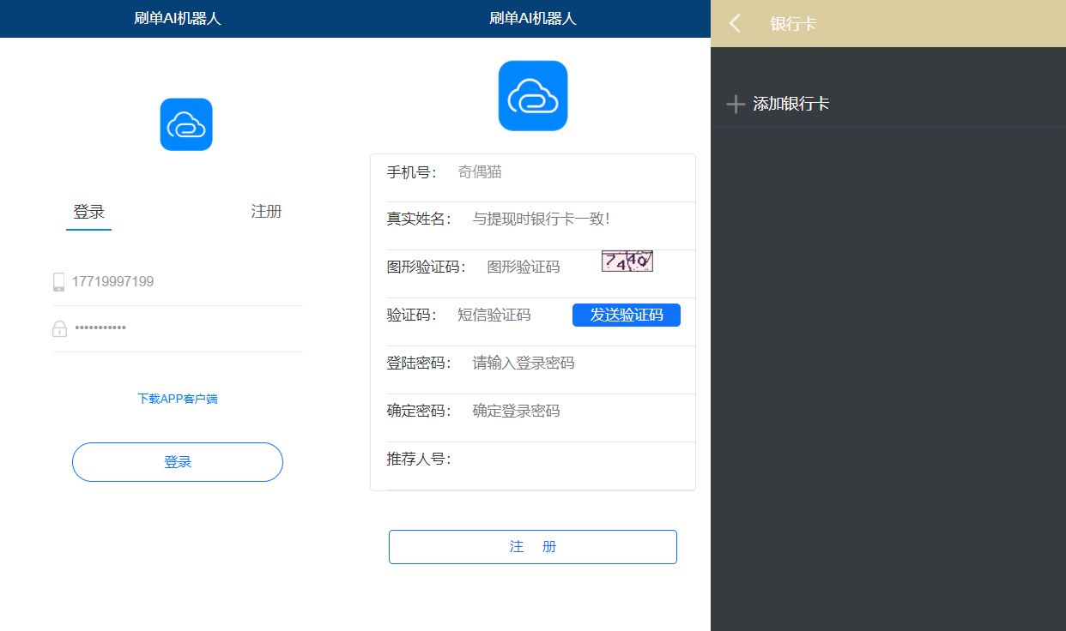This screenshot has height=631, width=1066.
Task: Click the 注册 submit button
Action: (x=533, y=547)
